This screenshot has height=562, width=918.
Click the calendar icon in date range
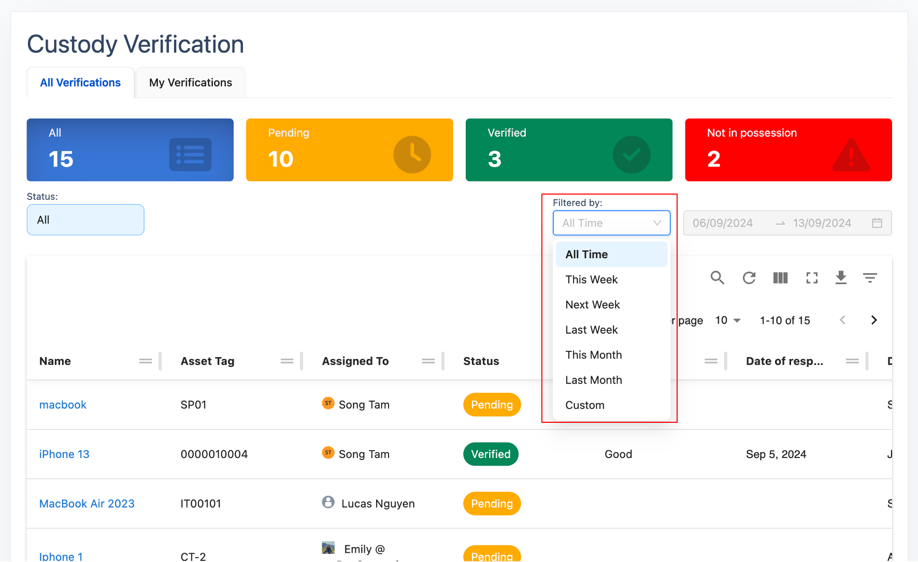click(877, 223)
